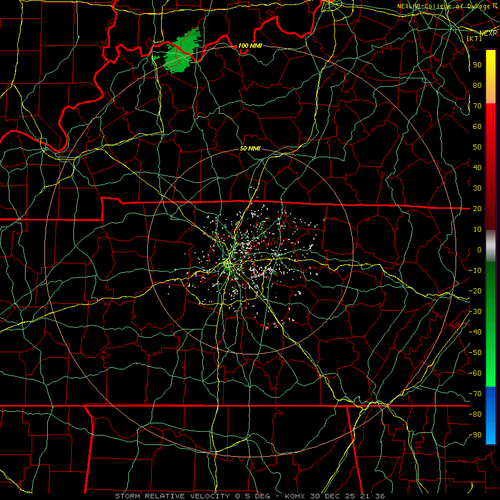The image size is (500, 500).
Task: Click the 30 value on velocity scale
Action: tap(477, 188)
